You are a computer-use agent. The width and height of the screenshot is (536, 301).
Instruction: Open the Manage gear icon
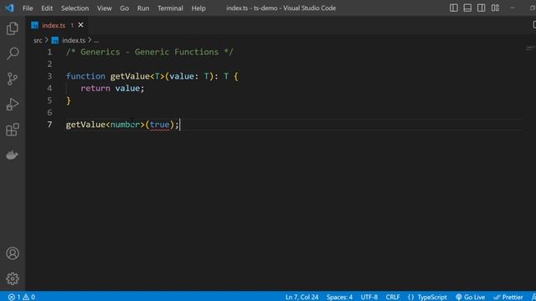pyautogui.click(x=13, y=278)
